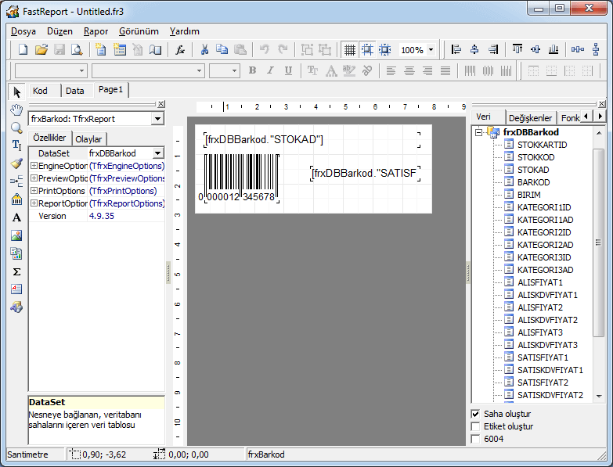Click the Underline U formatting icon

click(288, 70)
